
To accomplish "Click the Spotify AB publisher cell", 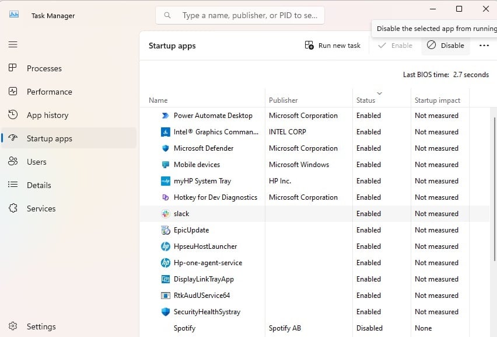I will click(x=285, y=328).
